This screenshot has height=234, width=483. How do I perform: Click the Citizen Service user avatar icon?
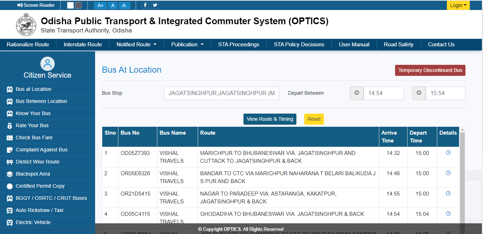click(x=48, y=64)
